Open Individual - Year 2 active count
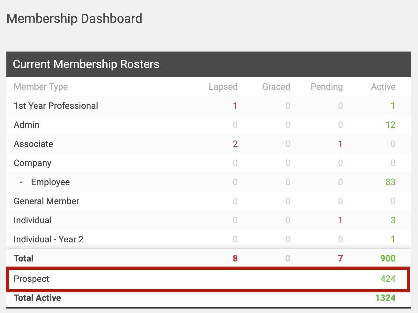Image resolution: width=418 pixels, height=313 pixels. coord(393,239)
